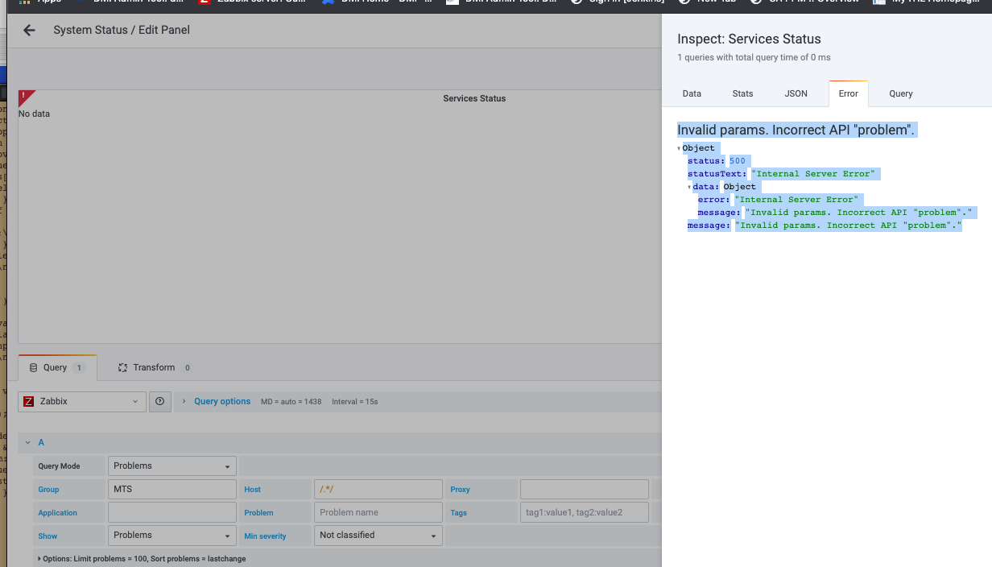The image size is (992, 567).
Task: Click the 'Invalid params. Incorrect API' error heading
Action: [x=796, y=130]
